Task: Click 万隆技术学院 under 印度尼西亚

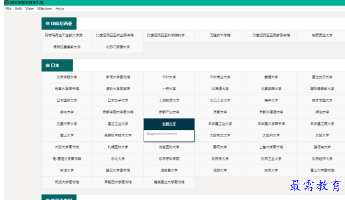Action: tap(220, 35)
